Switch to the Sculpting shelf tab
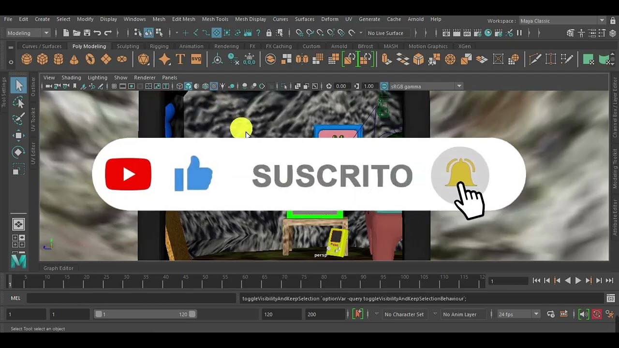This screenshot has width=619, height=348. (x=128, y=46)
